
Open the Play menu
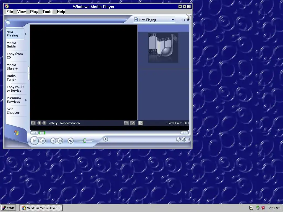[34, 12]
